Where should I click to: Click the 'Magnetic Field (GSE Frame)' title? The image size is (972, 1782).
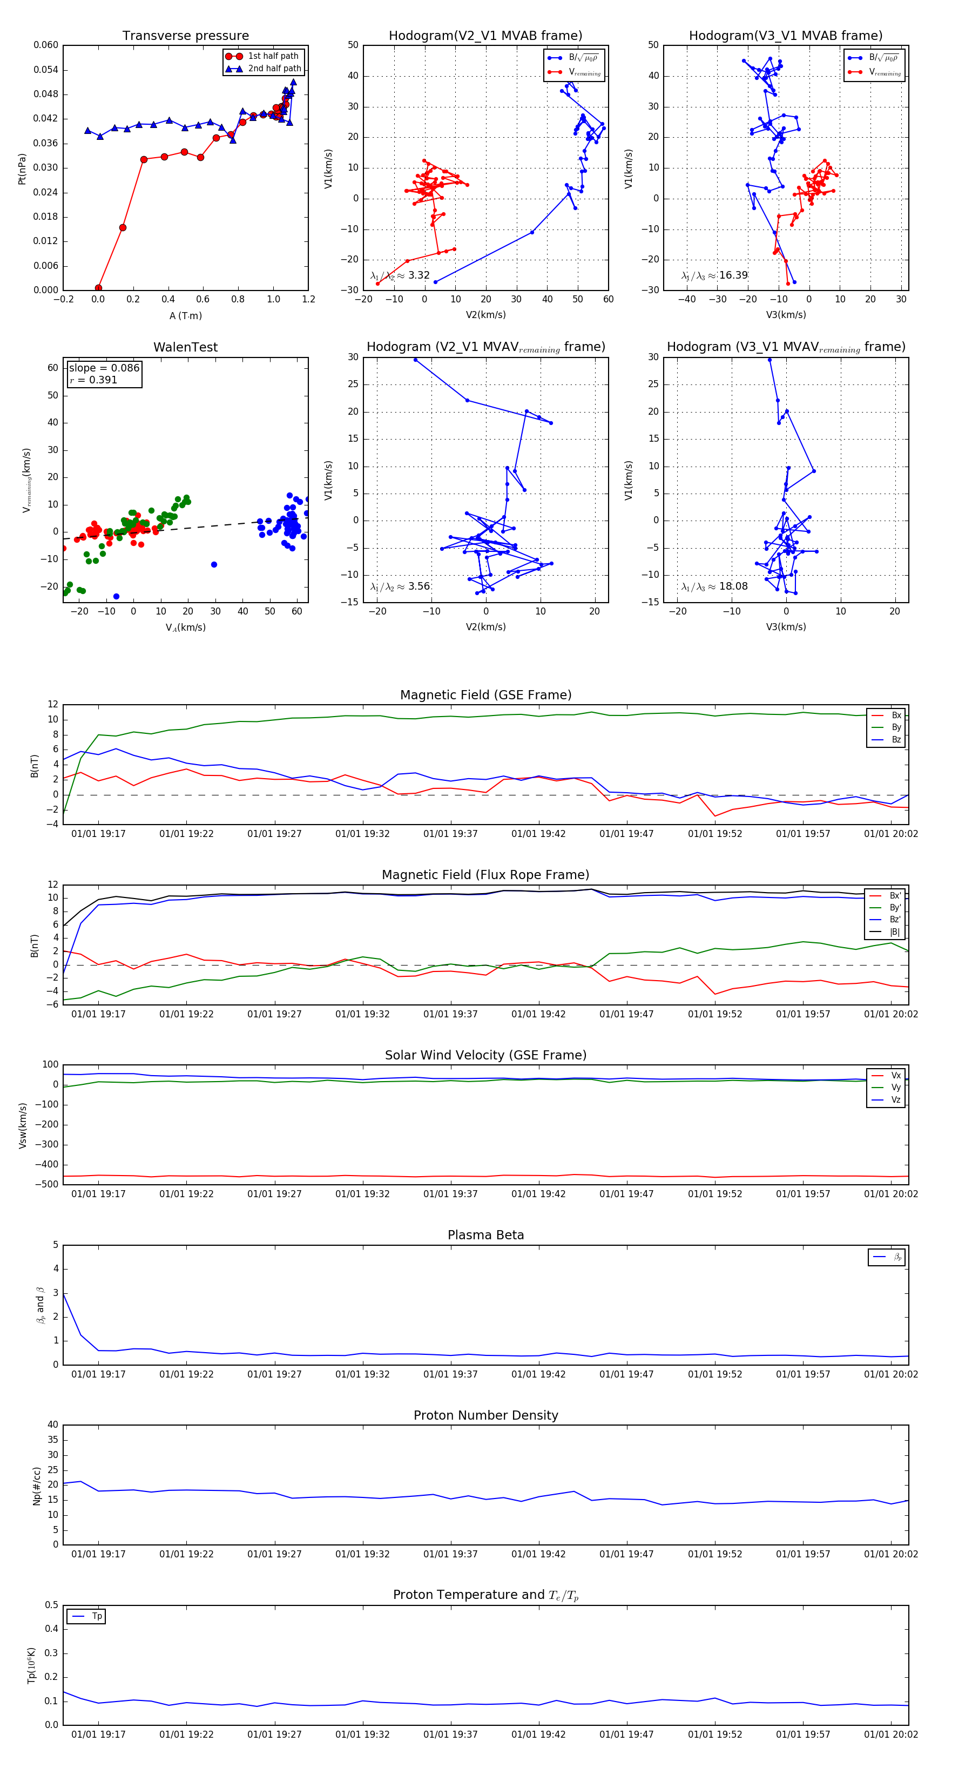[x=485, y=695]
